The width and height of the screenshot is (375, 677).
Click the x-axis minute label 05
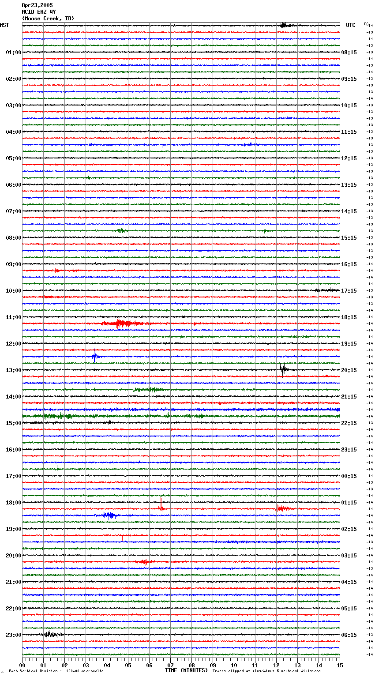tap(128, 665)
